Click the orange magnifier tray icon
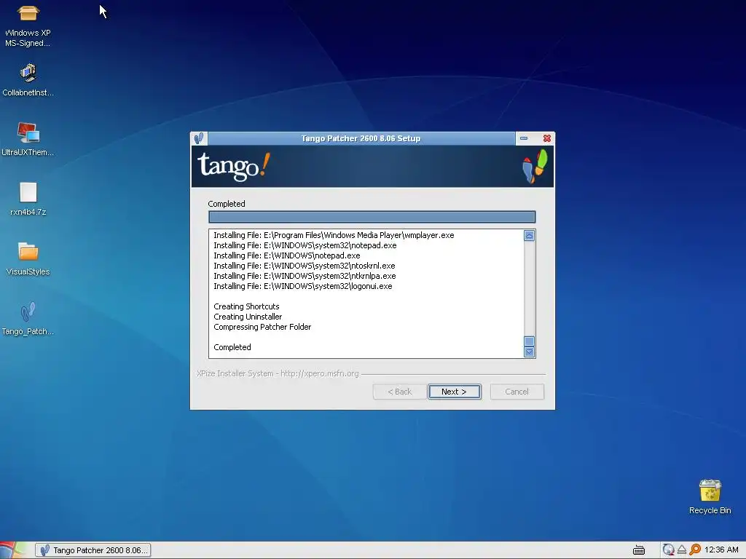The image size is (746, 559). click(x=694, y=550)
